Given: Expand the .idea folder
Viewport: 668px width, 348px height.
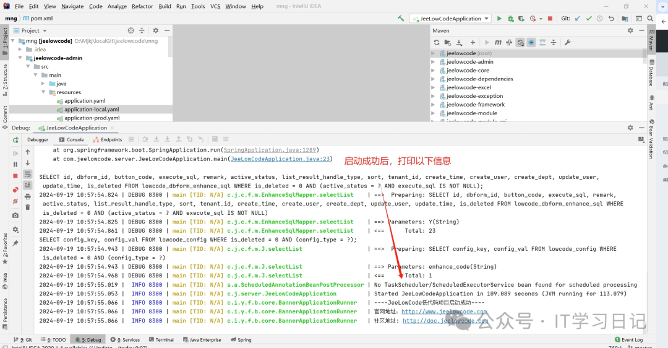Looking at the screenshot, I should [x=20, y=50].
